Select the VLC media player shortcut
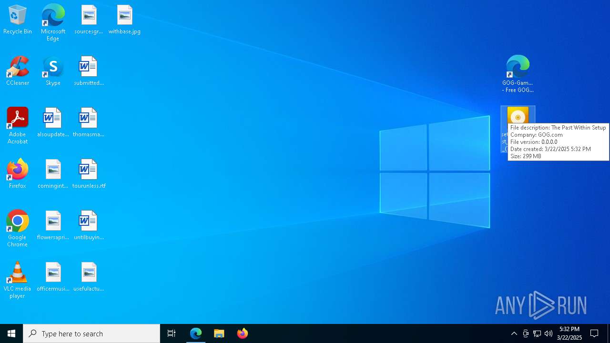The width and height of the screenshot is (610, 343). point(18,280)
